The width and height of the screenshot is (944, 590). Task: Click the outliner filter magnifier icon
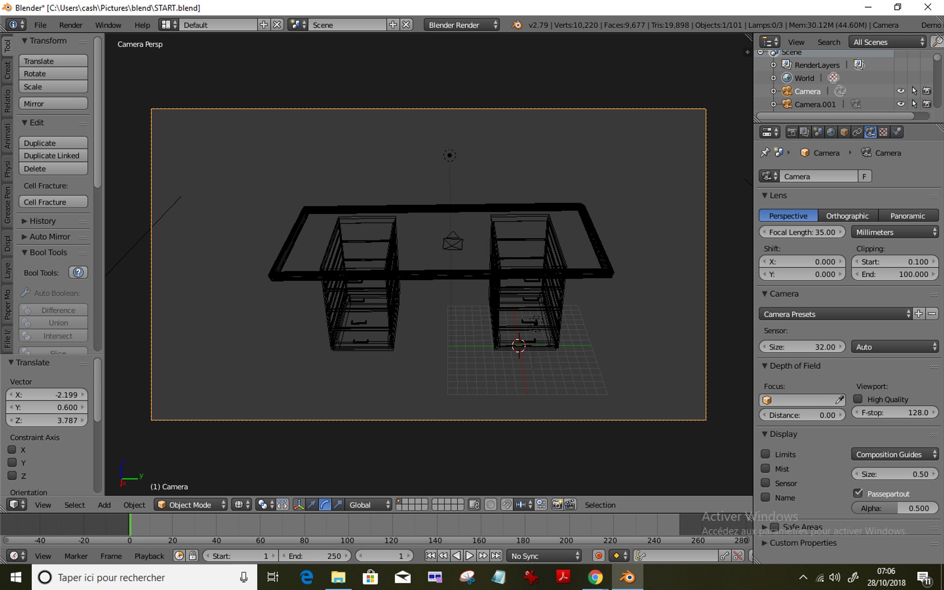pyautogui.click(x=936, y=42)
